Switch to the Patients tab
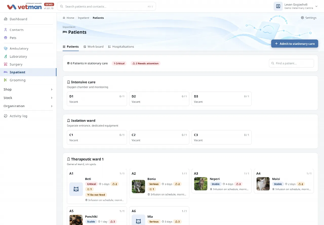 tap(71, 47)
